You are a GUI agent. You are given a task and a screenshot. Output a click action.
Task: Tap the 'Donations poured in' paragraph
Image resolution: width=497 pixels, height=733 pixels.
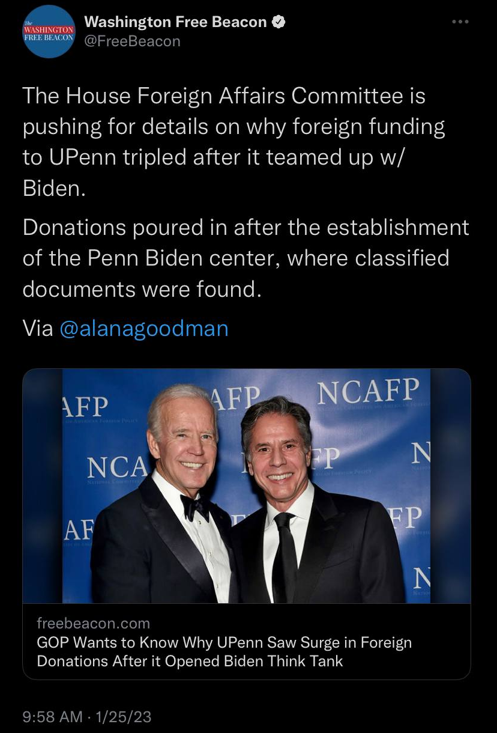(x=245, y=258)
